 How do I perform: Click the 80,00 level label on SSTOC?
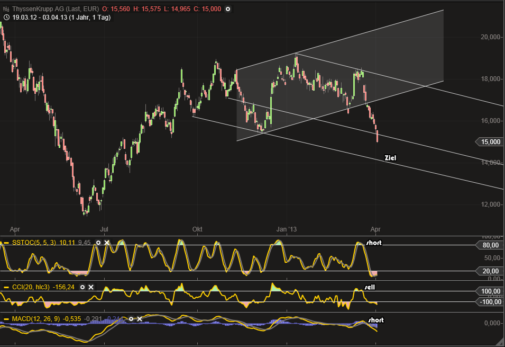[x=489, y=245]
